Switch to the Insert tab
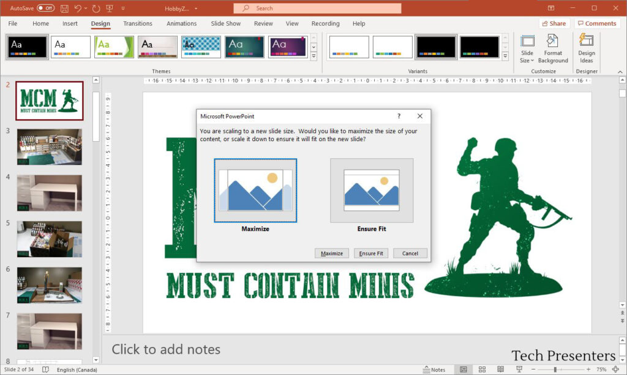627x375 pixels. 70,24
